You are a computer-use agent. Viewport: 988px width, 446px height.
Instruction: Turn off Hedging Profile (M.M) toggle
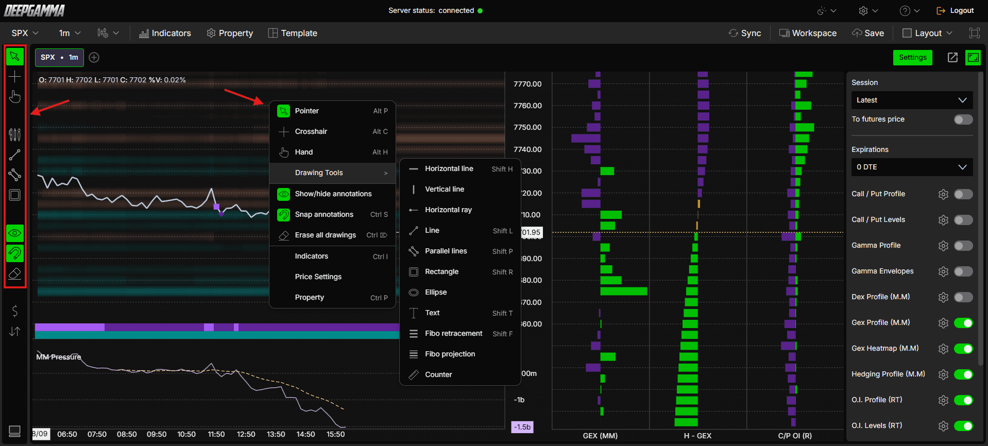(963, 374)
